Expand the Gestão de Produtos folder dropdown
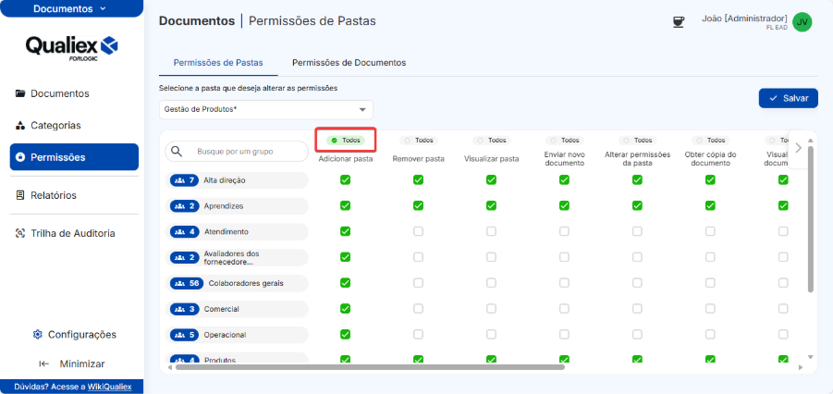This screenshot has width=833, height=394. coord(362,109)
